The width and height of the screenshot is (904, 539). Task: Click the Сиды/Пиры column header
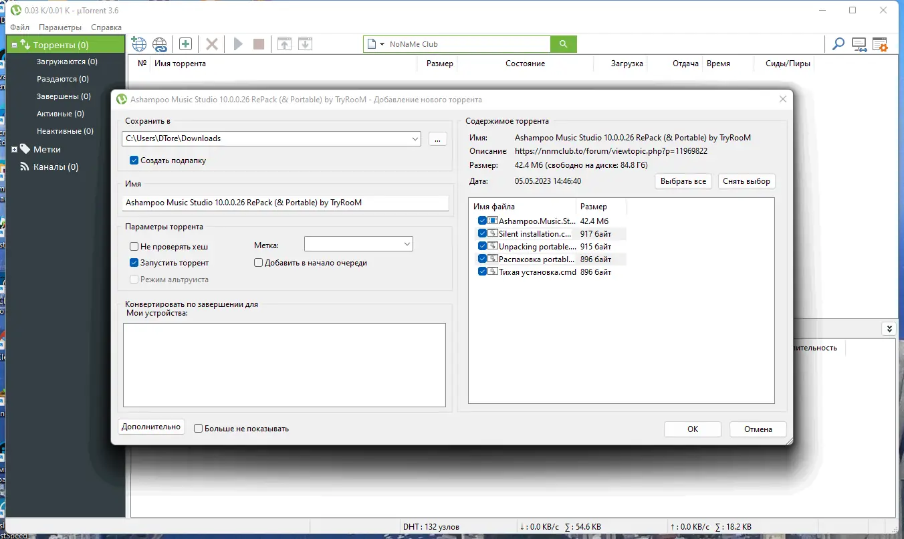[788, 64]
